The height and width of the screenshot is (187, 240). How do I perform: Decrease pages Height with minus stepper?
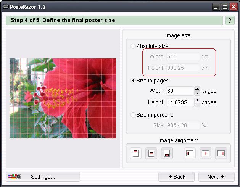(x=197, y=105)
